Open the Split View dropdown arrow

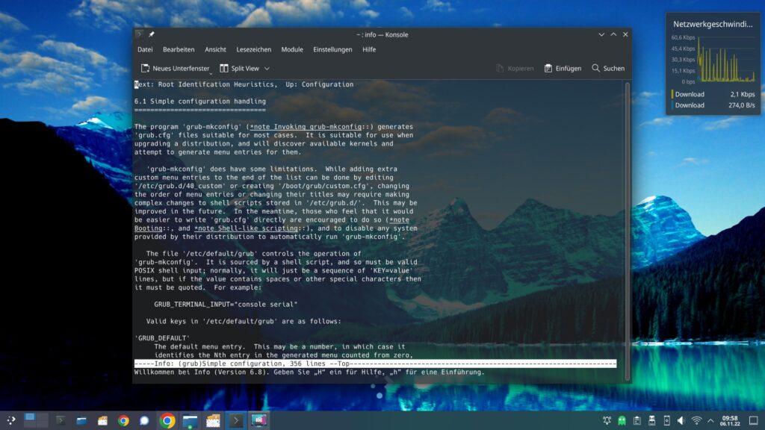coord(267,69)
